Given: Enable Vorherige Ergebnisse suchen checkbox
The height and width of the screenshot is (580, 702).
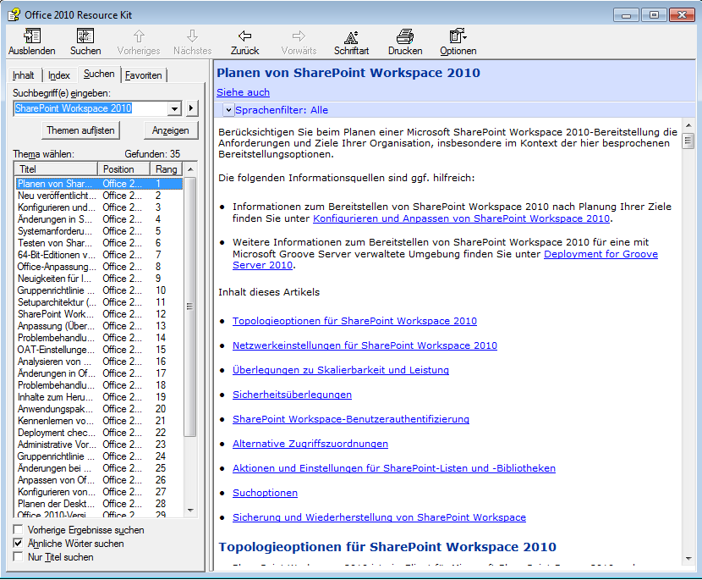Looking at the screenshot, I should pyautogui.click(x=19, y=530).
